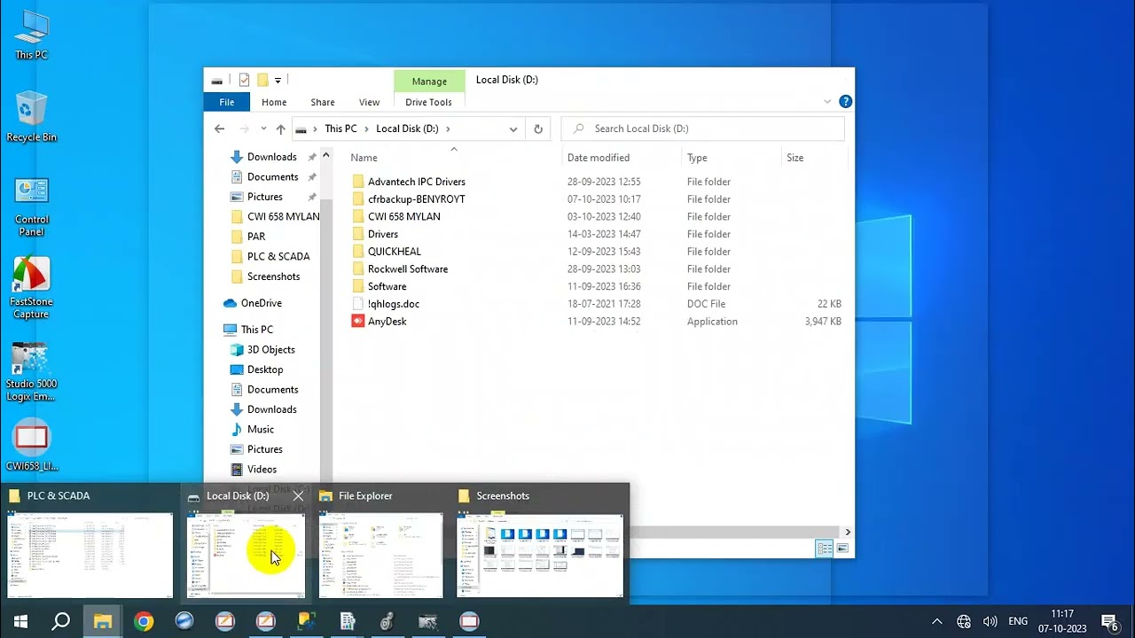Select OneDrive in navigation pane

coord(261,303)
